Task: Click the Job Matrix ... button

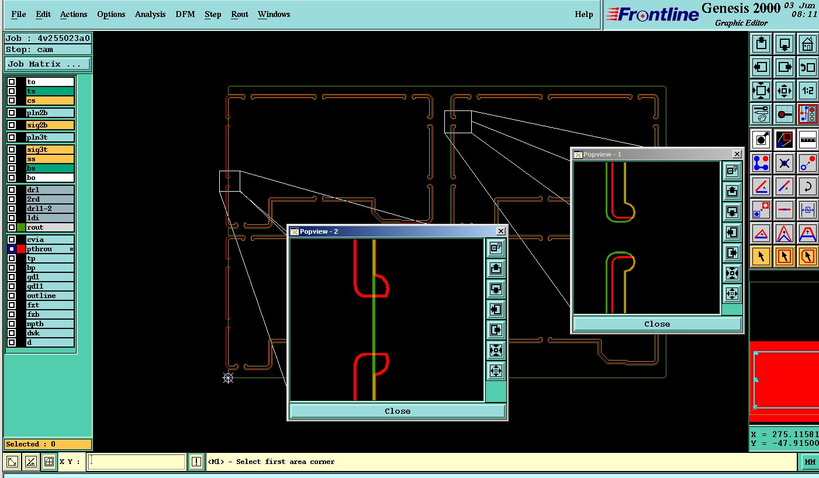Action: pyautogui.click(x=48, y=64)
